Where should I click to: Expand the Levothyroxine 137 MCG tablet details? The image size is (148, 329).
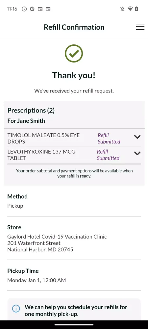click(x=137, y=153)
